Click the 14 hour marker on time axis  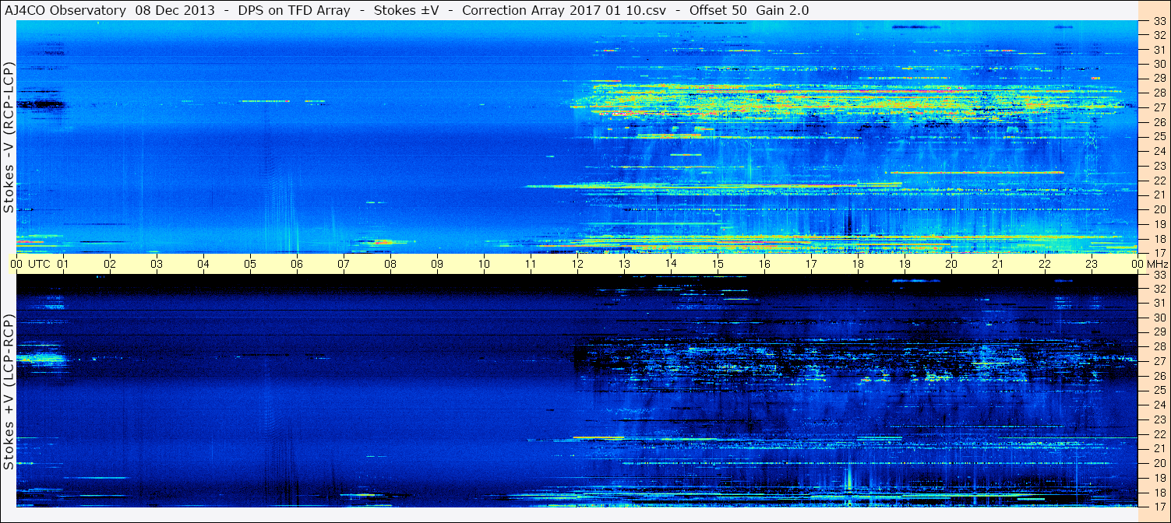tap(671, 264)
